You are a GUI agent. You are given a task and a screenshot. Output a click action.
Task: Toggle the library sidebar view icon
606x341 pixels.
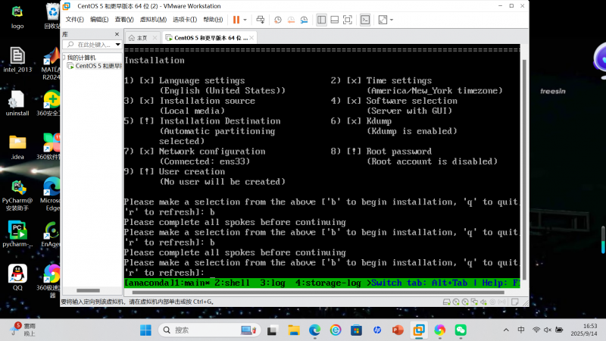(321, 19)
